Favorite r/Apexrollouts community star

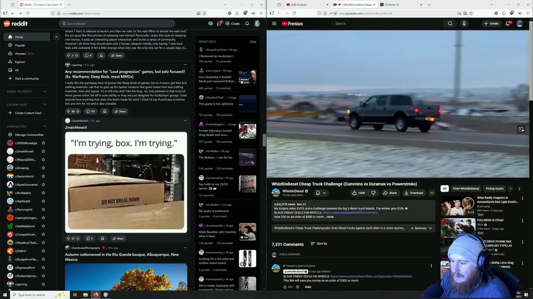pos(43,176)
